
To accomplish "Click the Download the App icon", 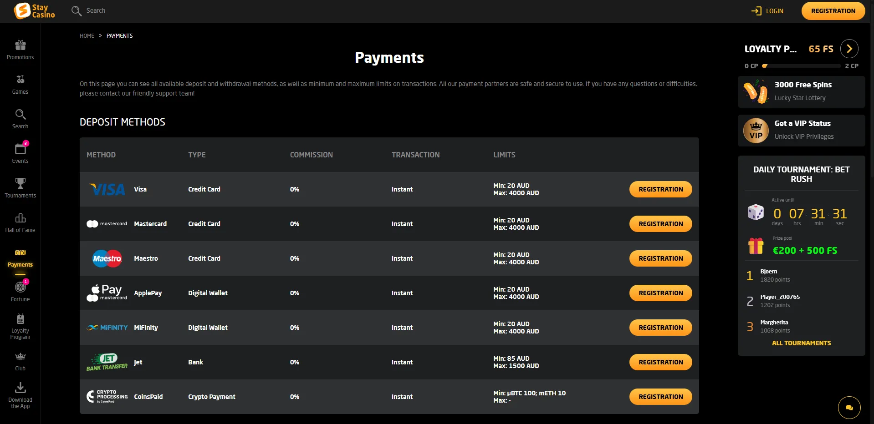I will (20, 389).
